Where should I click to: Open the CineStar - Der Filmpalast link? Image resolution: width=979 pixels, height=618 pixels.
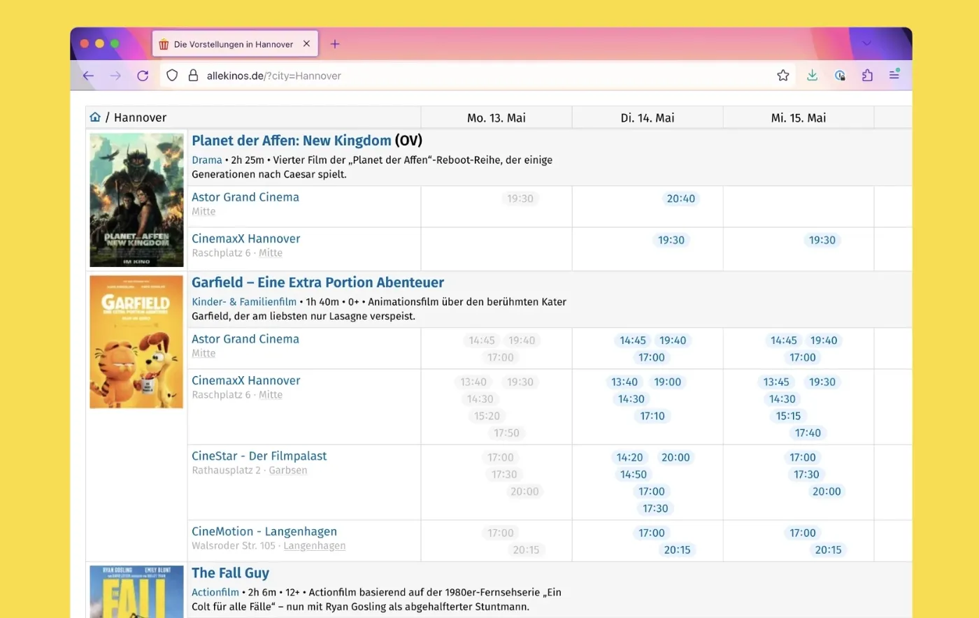tap(259, 456)
